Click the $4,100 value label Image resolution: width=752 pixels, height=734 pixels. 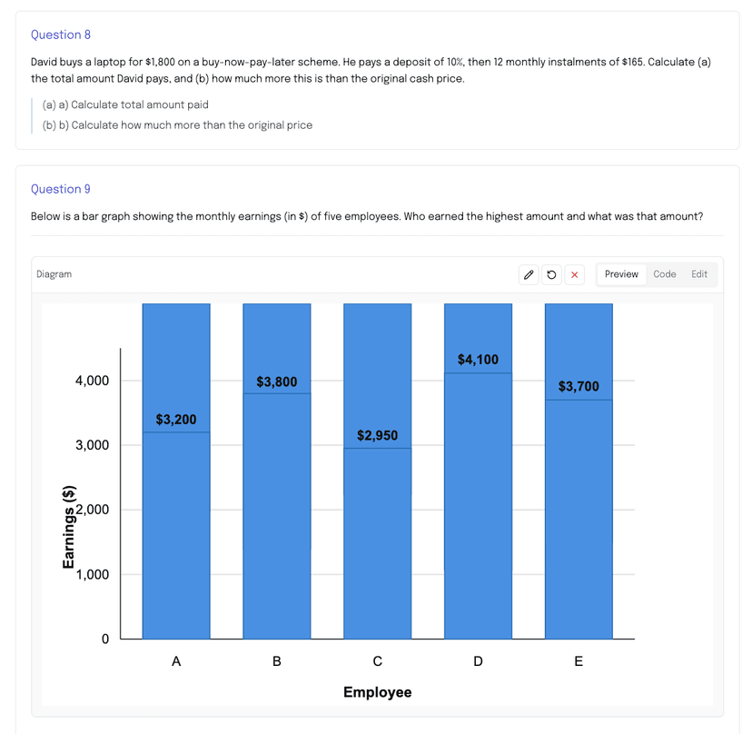[478, 359]
